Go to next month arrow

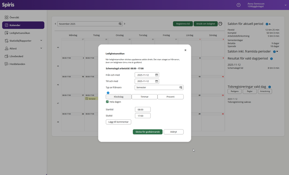pyautogui.click(x=125, y=24)
